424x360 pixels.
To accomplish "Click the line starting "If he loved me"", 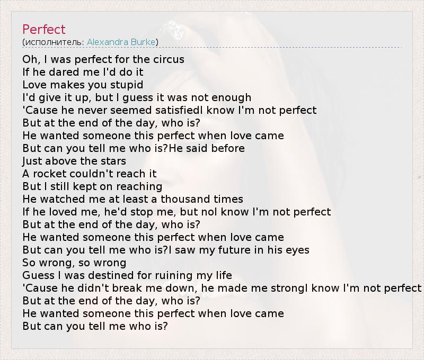I will 176,212.
